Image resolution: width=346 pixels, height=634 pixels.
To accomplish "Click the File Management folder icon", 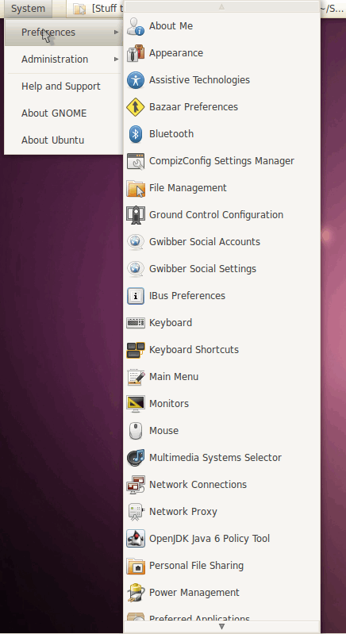I will pos(136,188).
